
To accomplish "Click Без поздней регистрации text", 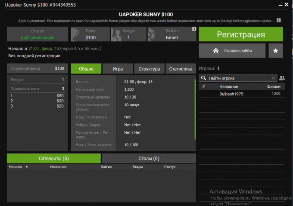I will [x=34, y=56].
